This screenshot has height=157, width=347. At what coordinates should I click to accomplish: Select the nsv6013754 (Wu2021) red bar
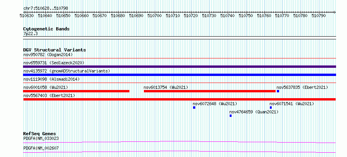coord(210,91)
